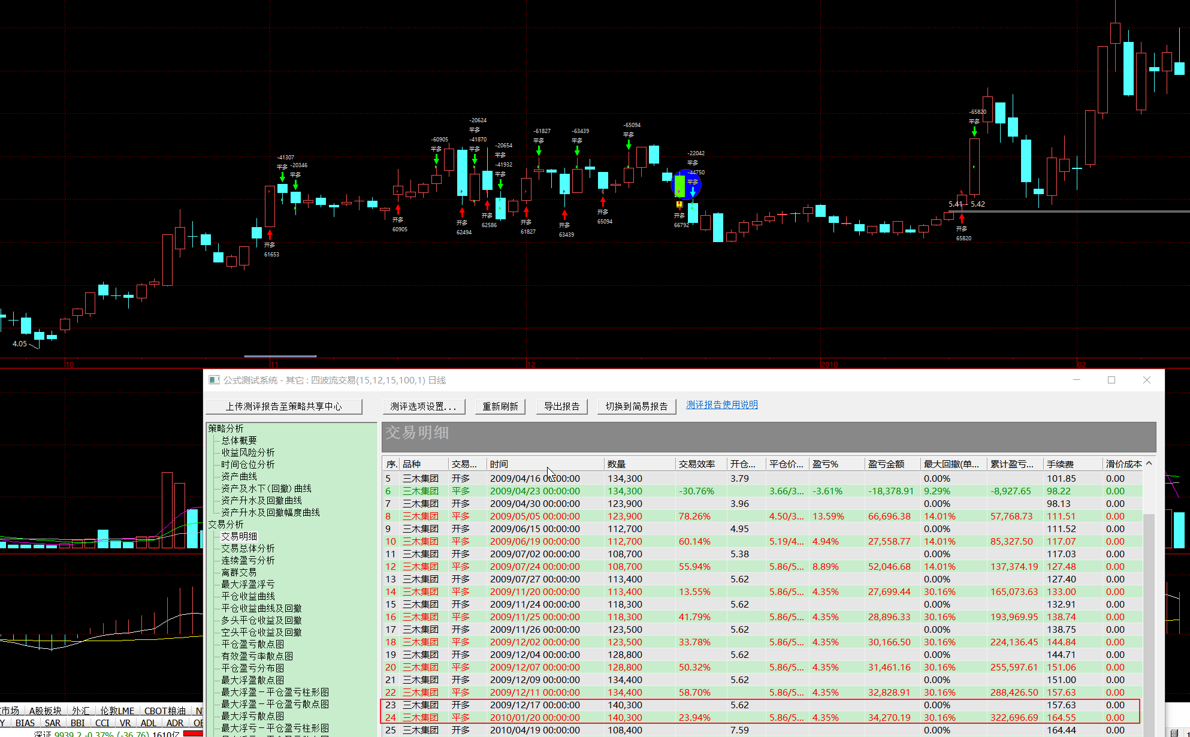Switch to the BIAS indicator tab
This screenshot has width=1190, height=737.
[25, 723]
